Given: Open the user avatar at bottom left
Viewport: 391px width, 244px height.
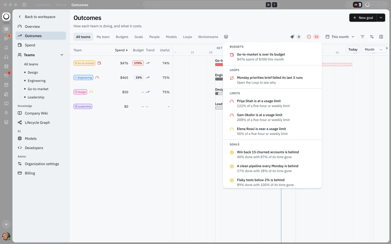Looking at the screenshot, I should point(6,236).
